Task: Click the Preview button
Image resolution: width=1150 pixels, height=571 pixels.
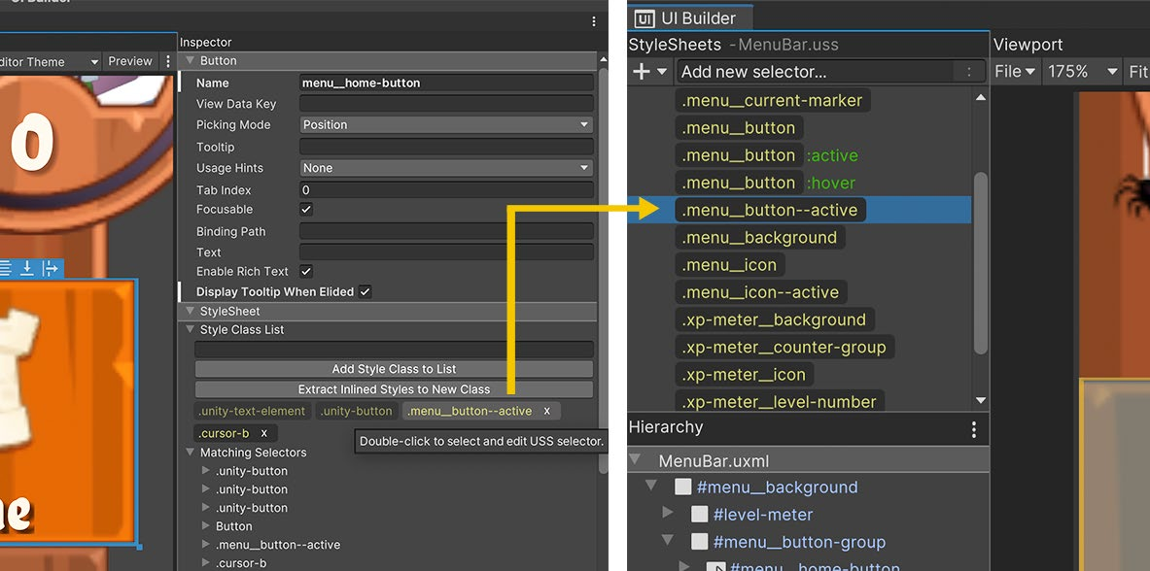Action: 130,61
